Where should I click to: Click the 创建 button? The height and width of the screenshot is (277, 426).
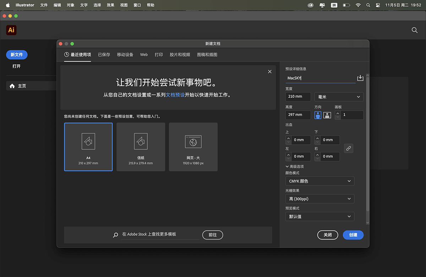353,235
